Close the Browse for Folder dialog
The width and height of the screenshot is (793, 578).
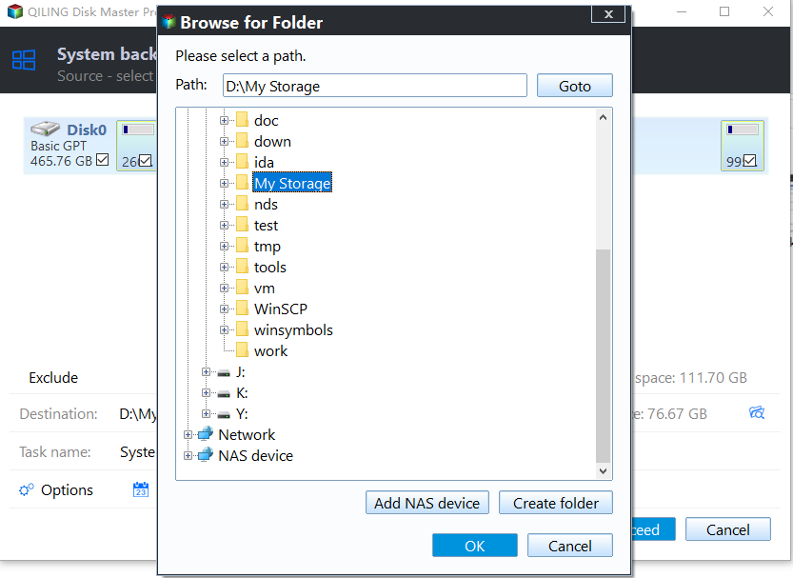[x=608, y=14]
